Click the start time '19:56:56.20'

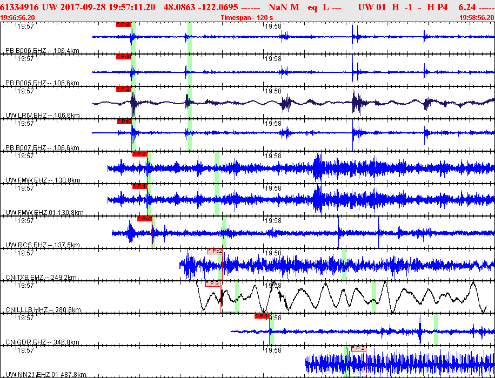pos(17,18)
